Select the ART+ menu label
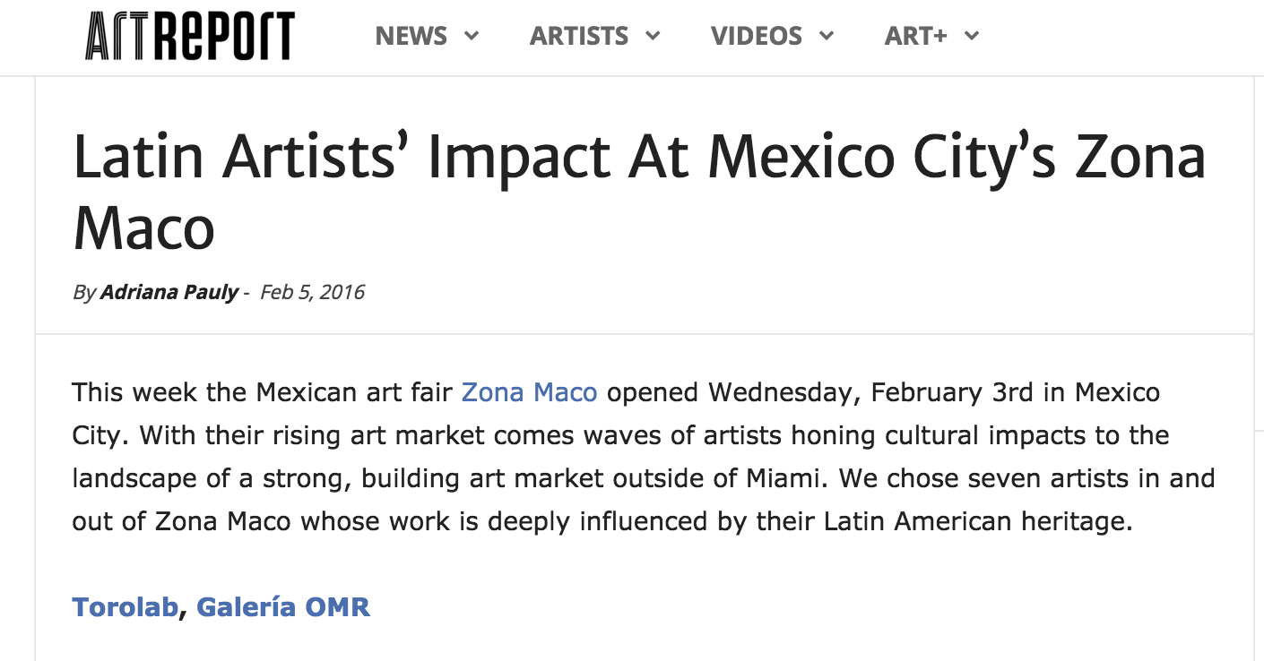Screen dimensions: 1264x661 [916, 37]
